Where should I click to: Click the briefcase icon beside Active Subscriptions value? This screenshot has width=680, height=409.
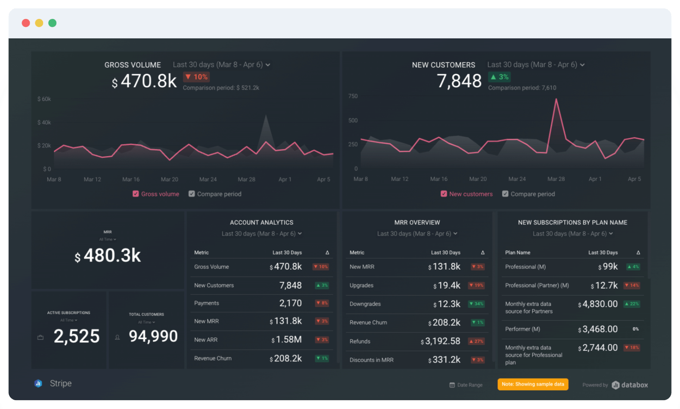coord(40,337)
